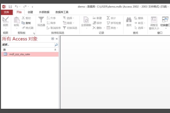Screen dimensions: 170x113
Task: Open the 转至 go to dropdown
Action: 140,23
